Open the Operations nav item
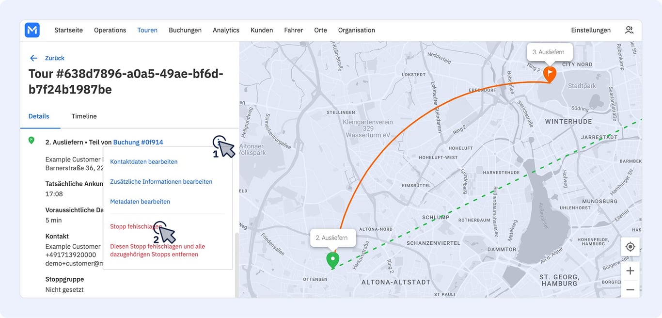The height and width of the screenshot is (318, 662). (110, 30)
